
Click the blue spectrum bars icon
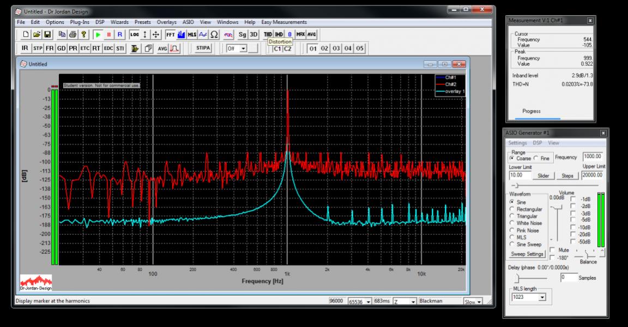tap(181, 35)
